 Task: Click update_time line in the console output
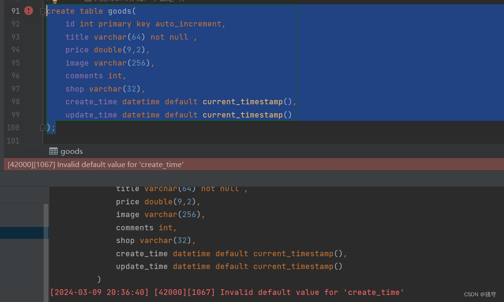[x=229, y=267]
